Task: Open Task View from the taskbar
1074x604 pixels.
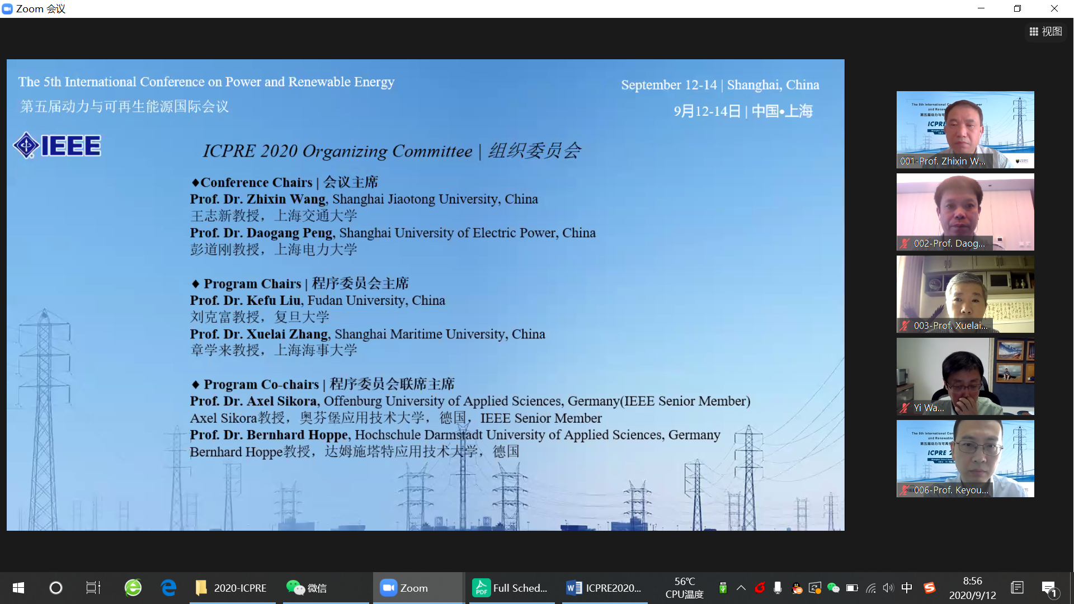Action: pos(93,588)
